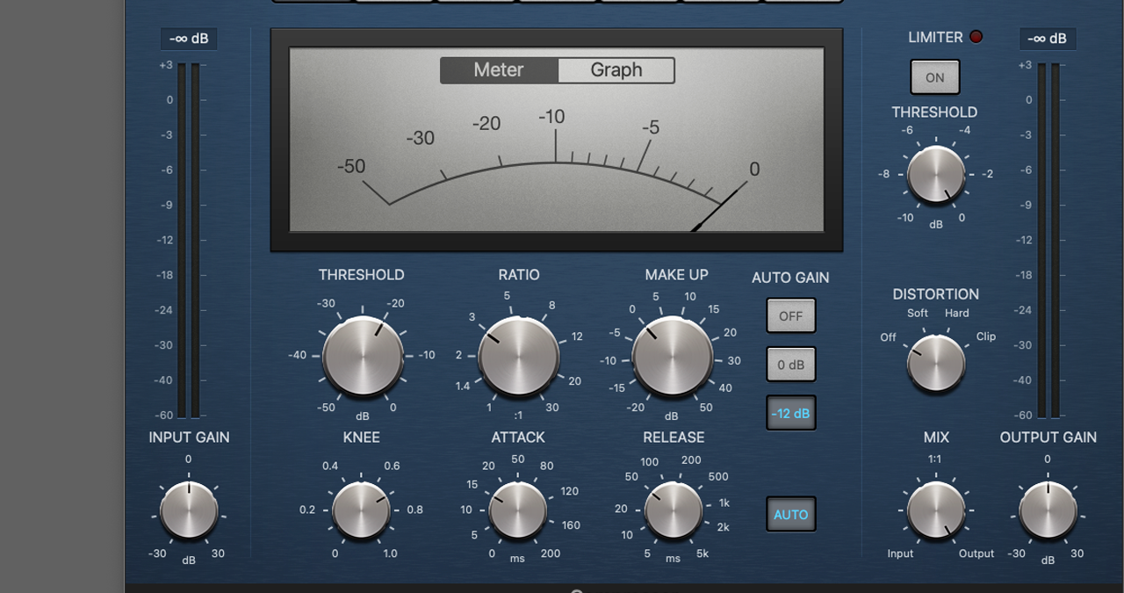Set Auto Gain to OFF
Viewport: 1124px width, 593px height.
click(x=790, y=315)
